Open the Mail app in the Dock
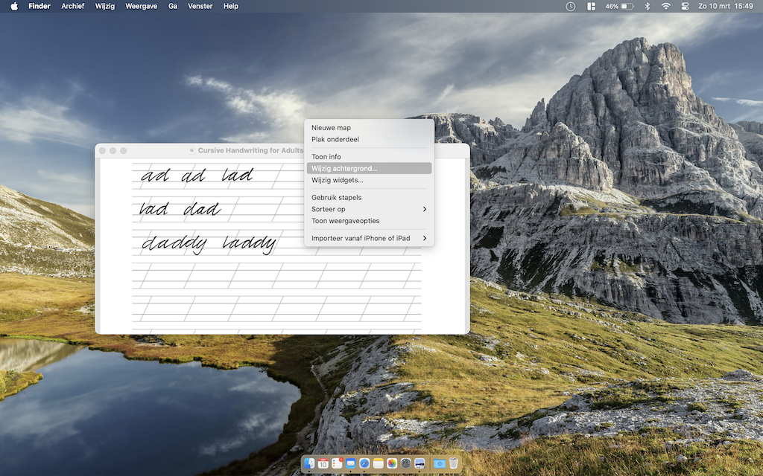This screenshot has height=476, width=763. [x=351, y=463]
